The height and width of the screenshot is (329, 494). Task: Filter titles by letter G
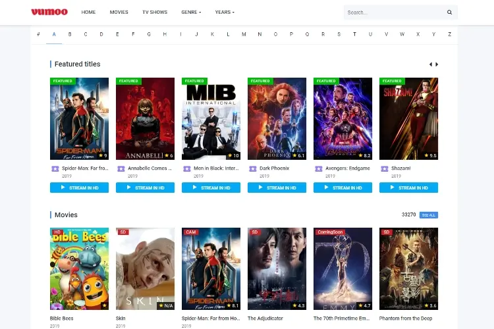coord(149,34)
